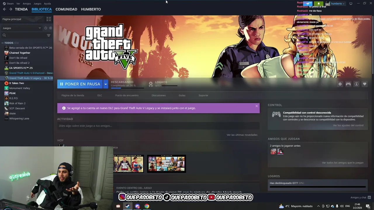Click the SCP: Descent game icon

pyautogui.click(x=6, y=108)
